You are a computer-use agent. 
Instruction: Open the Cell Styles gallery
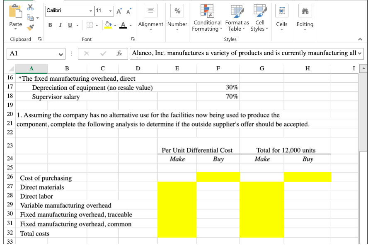tap(259, 10)
